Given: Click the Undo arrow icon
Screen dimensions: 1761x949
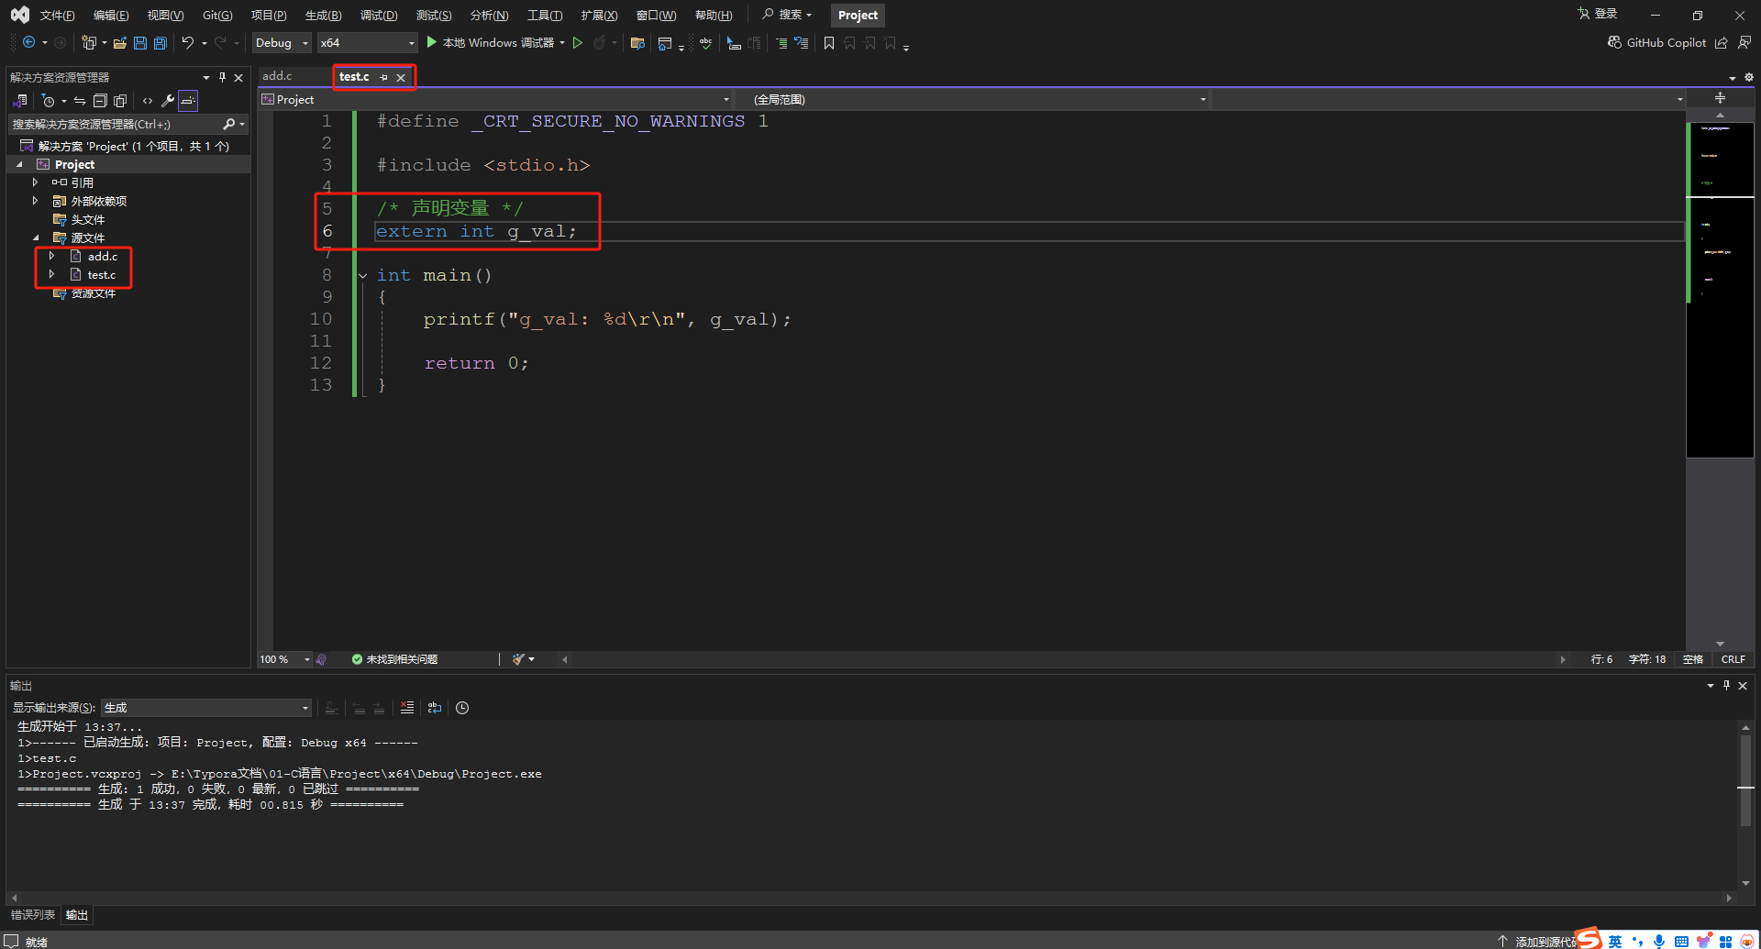Looking at the screenshot, I should (187, 42).
